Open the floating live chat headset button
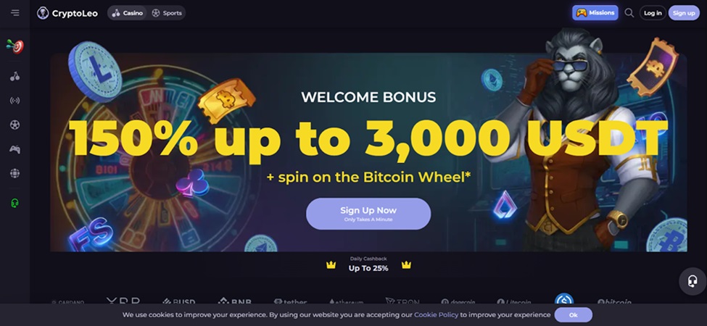This screenshot has width=707, height=326. (x=692, y=281)
